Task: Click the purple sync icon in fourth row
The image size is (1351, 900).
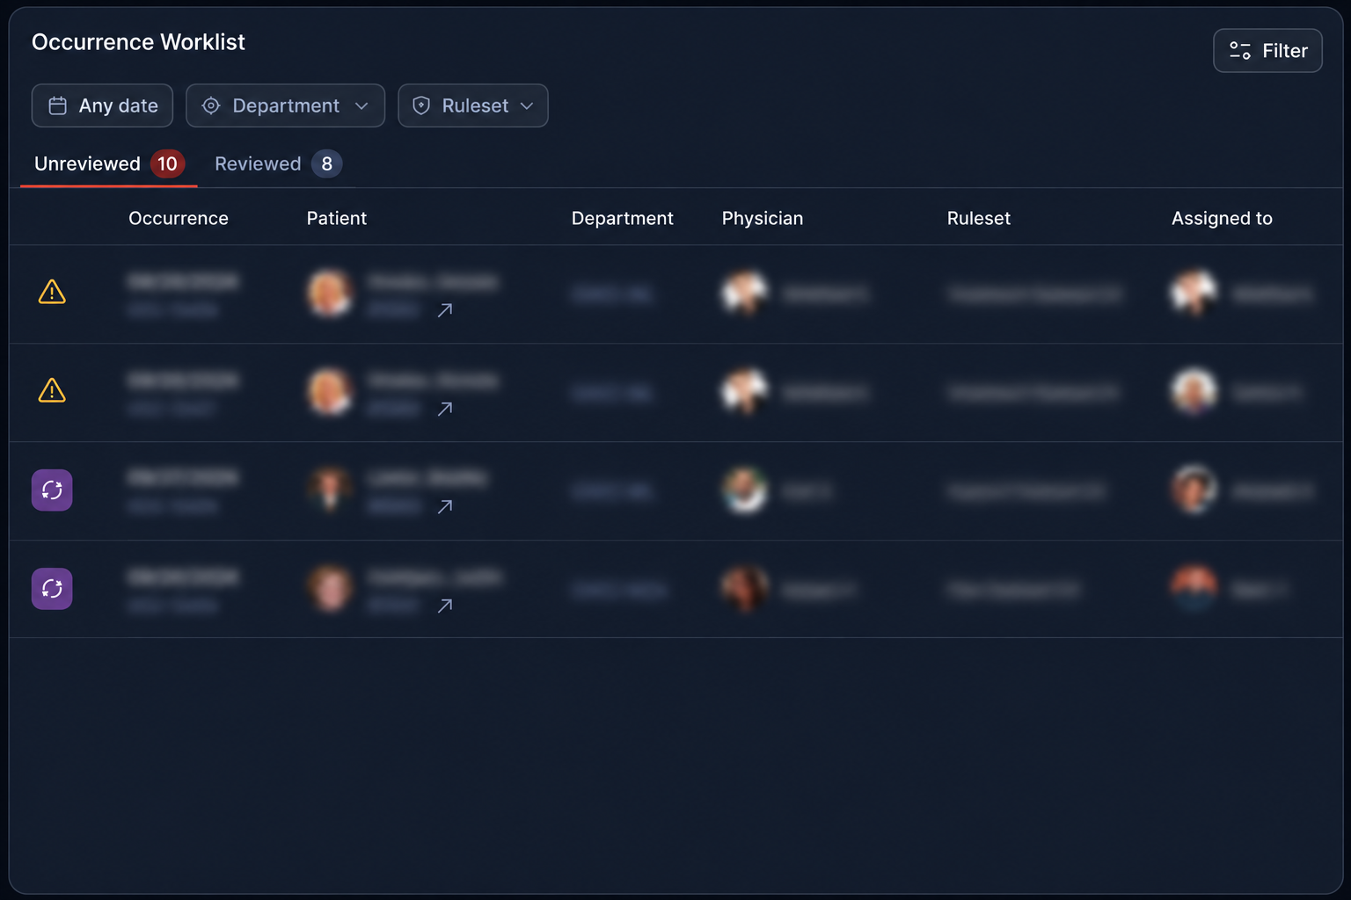Action: click(52, 589)
